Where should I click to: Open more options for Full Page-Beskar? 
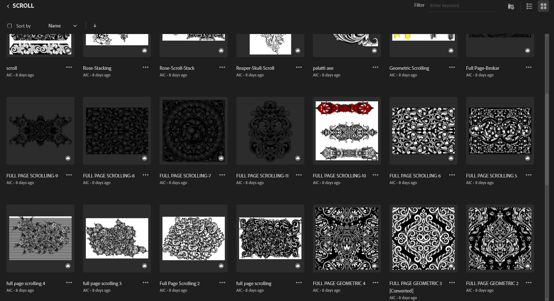click(x=529, y=67)
